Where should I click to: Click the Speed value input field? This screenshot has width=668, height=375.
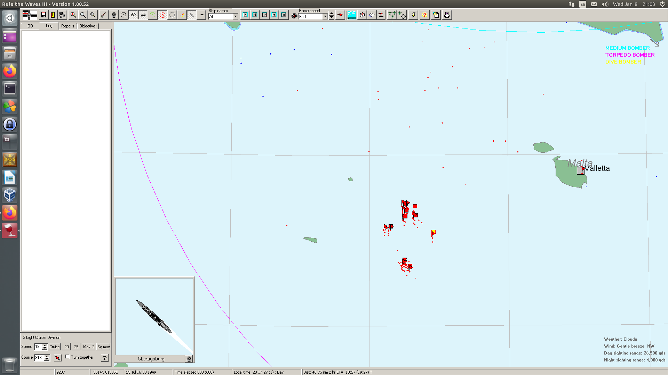[x=38, y=347]
